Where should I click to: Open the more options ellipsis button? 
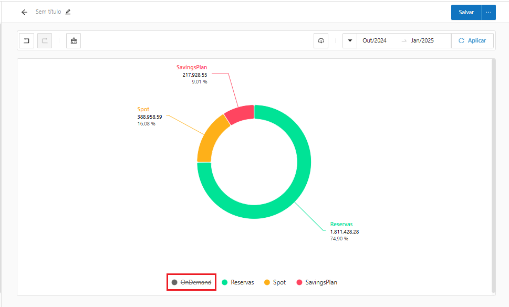click(489, 12)
